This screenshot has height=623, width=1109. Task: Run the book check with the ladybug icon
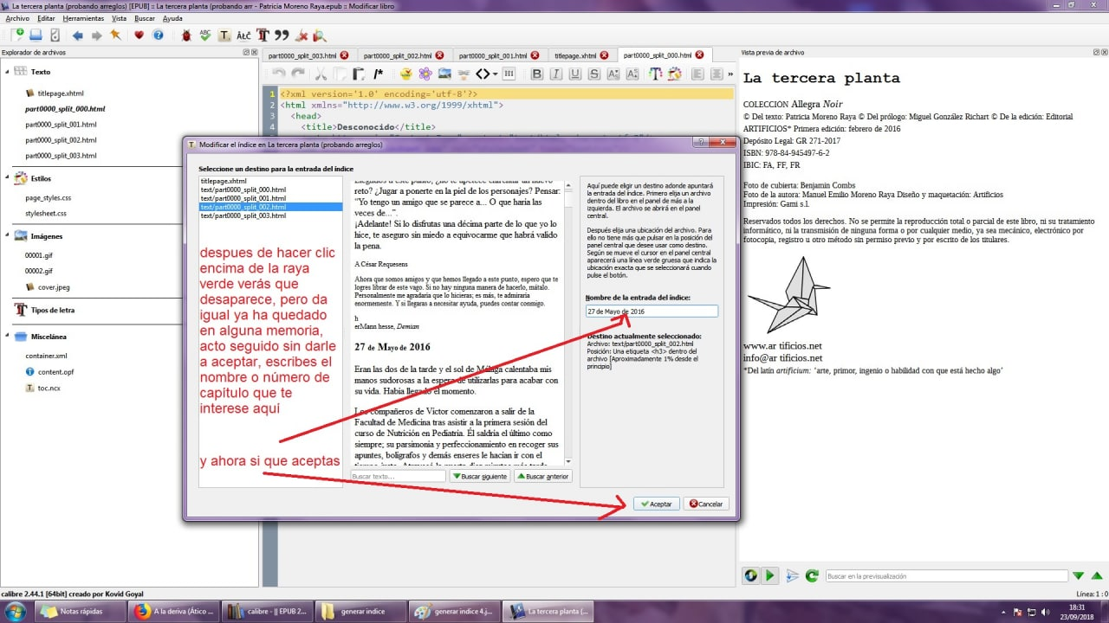tap(186, 35)
